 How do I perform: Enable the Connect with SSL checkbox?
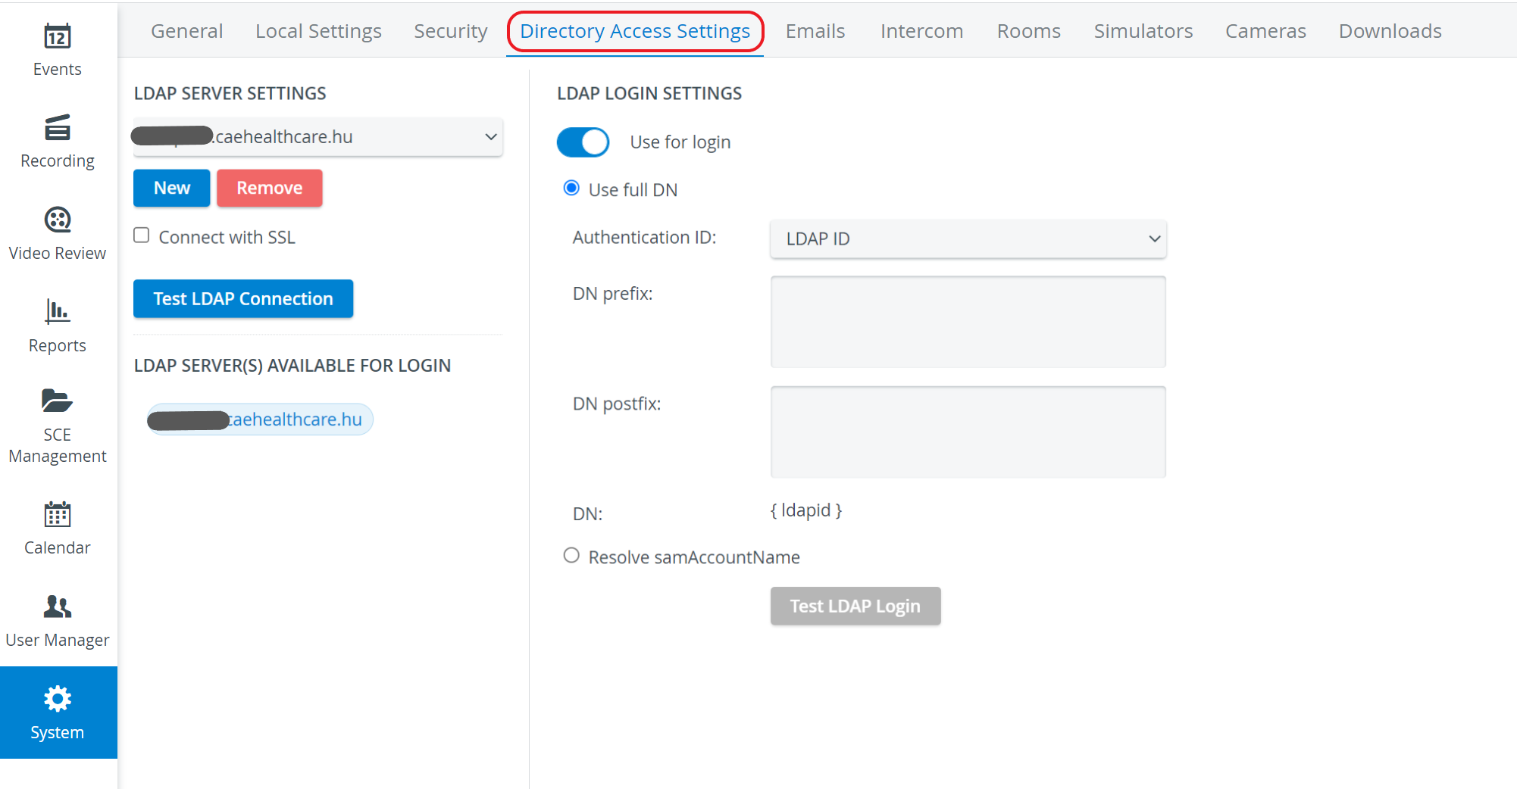point(142,235)
